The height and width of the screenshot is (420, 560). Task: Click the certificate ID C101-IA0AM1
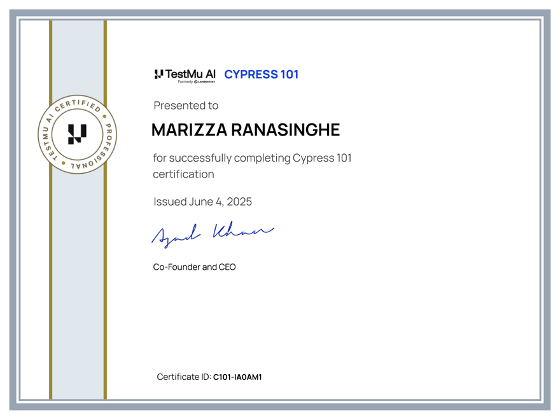238,377
